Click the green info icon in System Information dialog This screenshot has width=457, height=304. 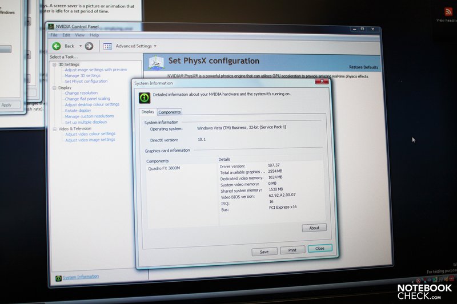145,98
